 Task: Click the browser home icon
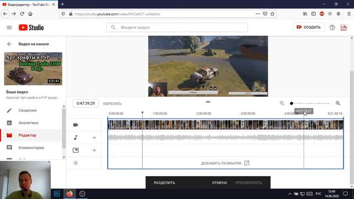[30, 14]
